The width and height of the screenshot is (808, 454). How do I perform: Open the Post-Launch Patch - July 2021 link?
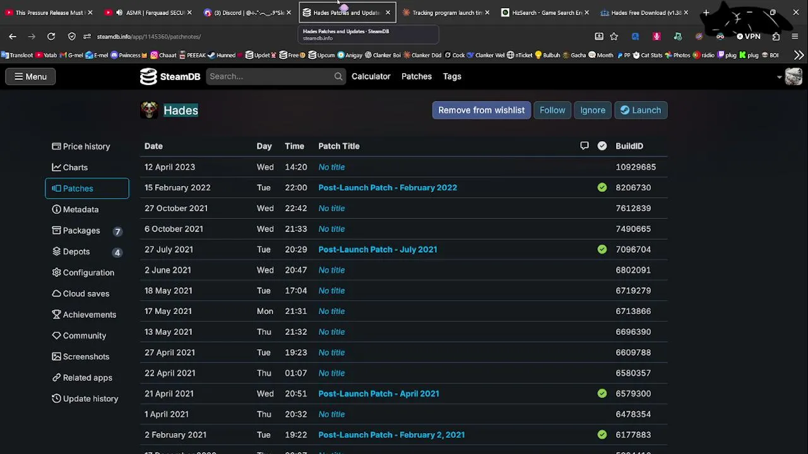point(377,249)
